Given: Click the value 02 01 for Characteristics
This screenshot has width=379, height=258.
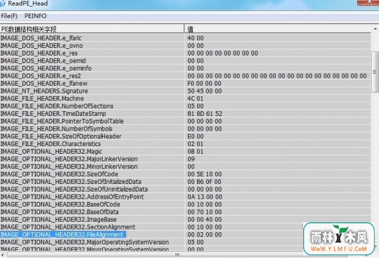Looking at the screenshot, I should [x=196, y=144].
